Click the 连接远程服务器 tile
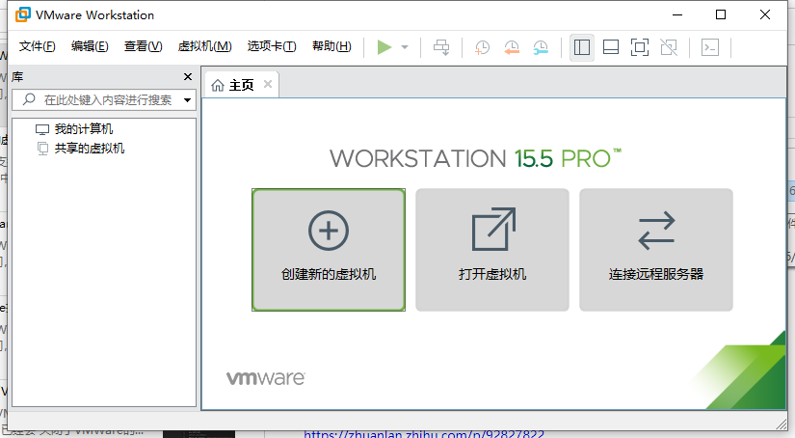795x438 pixels. click(656, 250)
